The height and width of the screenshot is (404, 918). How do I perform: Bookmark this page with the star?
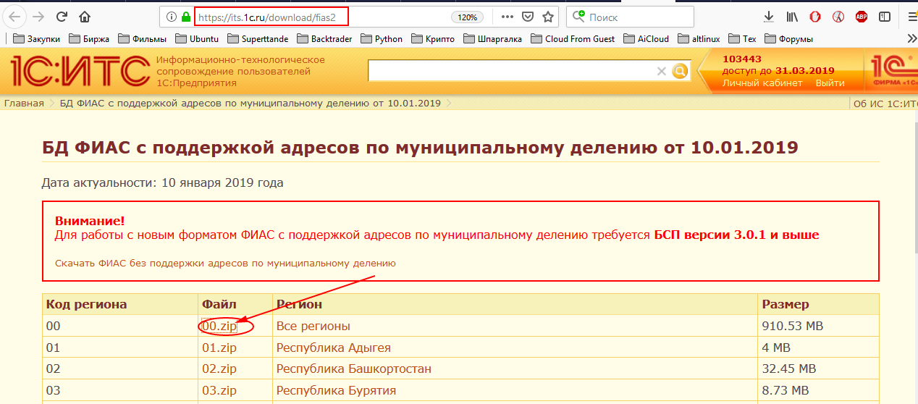point(548,17)
